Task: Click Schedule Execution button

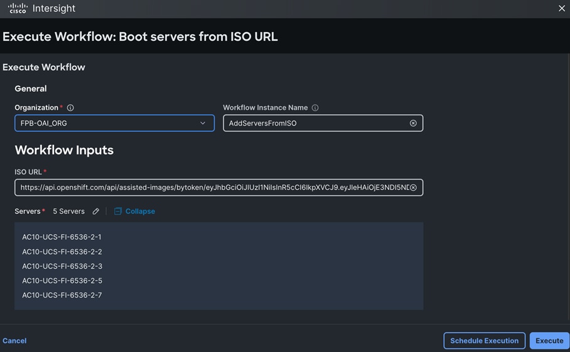Action: [x=484, y=341]
